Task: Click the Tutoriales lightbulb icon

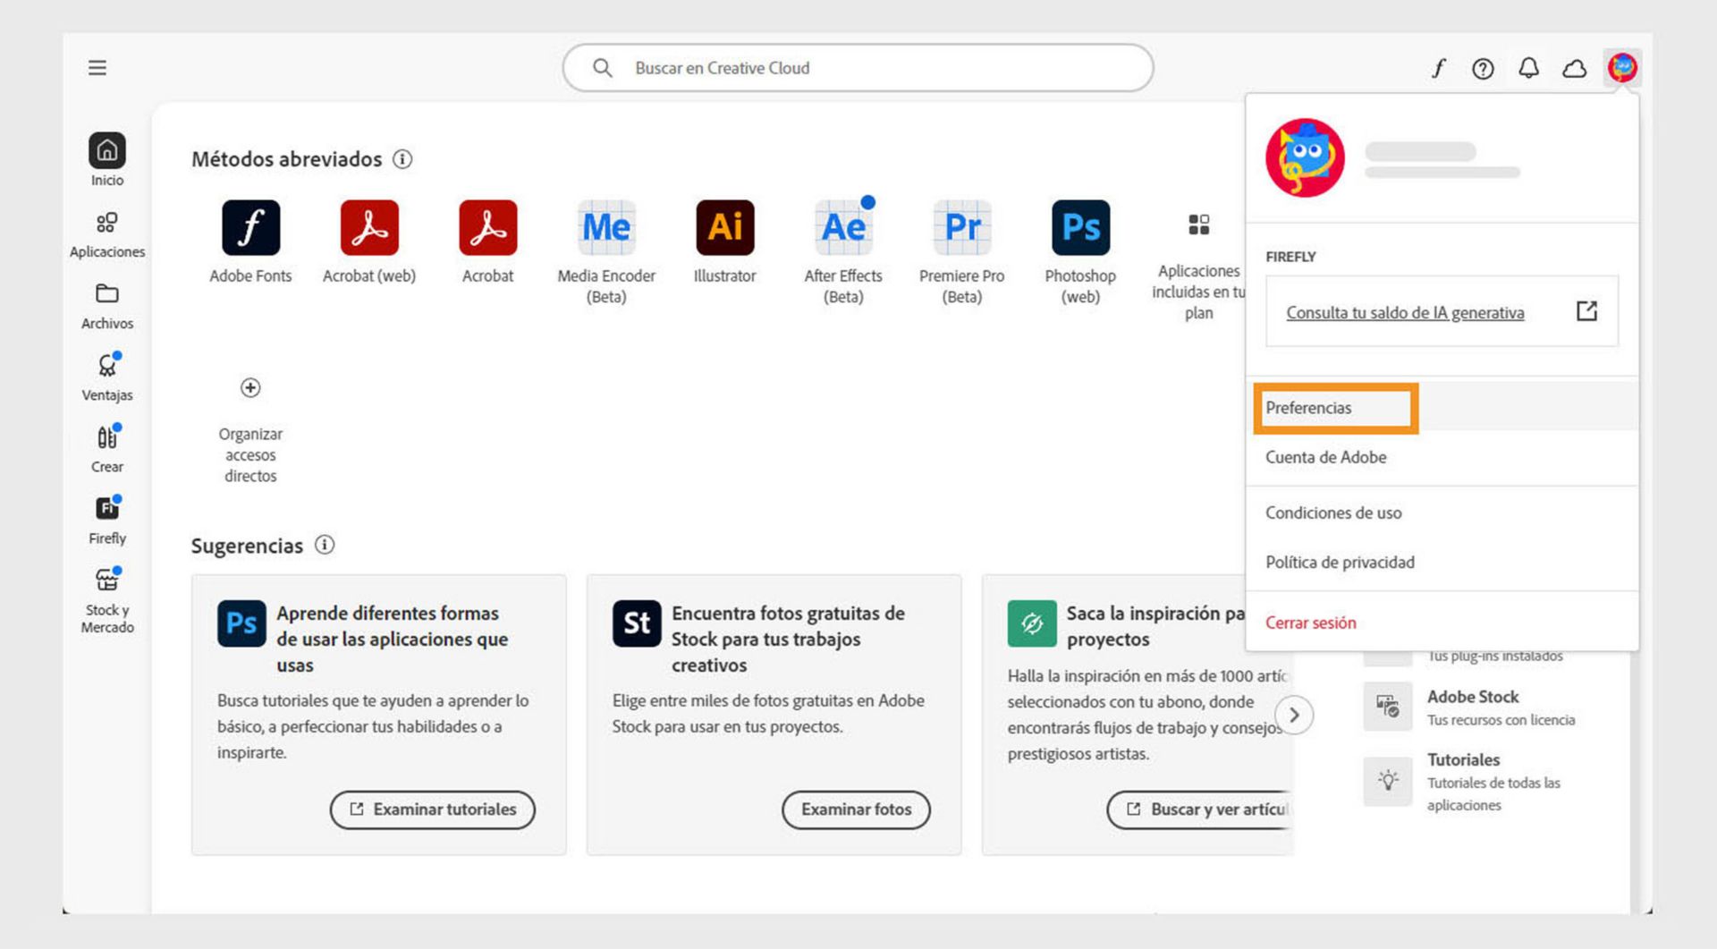Action: (x=1387, y=781)
